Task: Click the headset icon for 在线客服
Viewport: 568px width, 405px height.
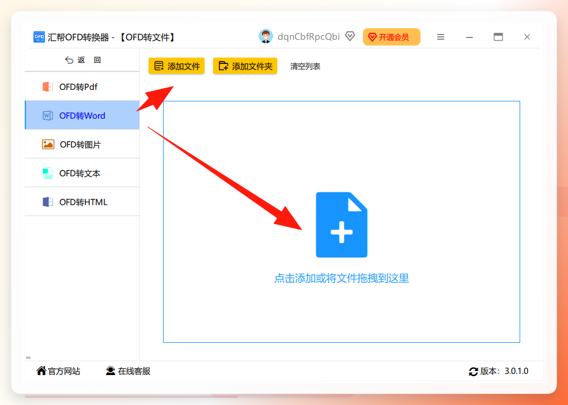Action: pos(111,370)
